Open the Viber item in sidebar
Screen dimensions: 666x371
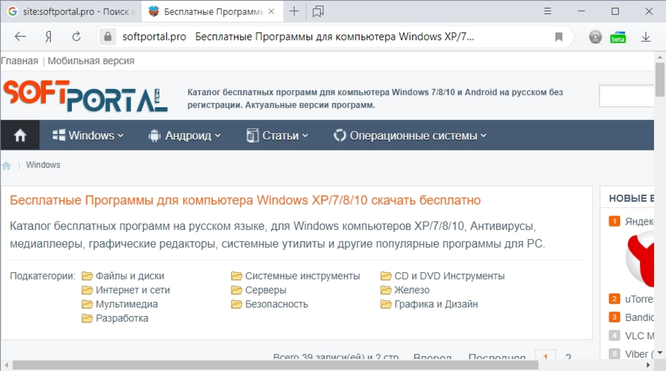[x=639, y=354]
